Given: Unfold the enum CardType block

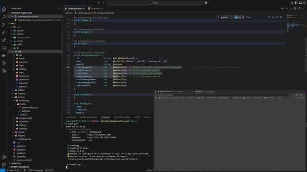Looking at the screenshot, I should click(72, 95).
